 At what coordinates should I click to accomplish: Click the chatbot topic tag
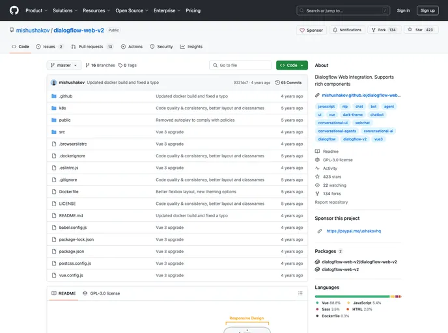pos(377,114)
